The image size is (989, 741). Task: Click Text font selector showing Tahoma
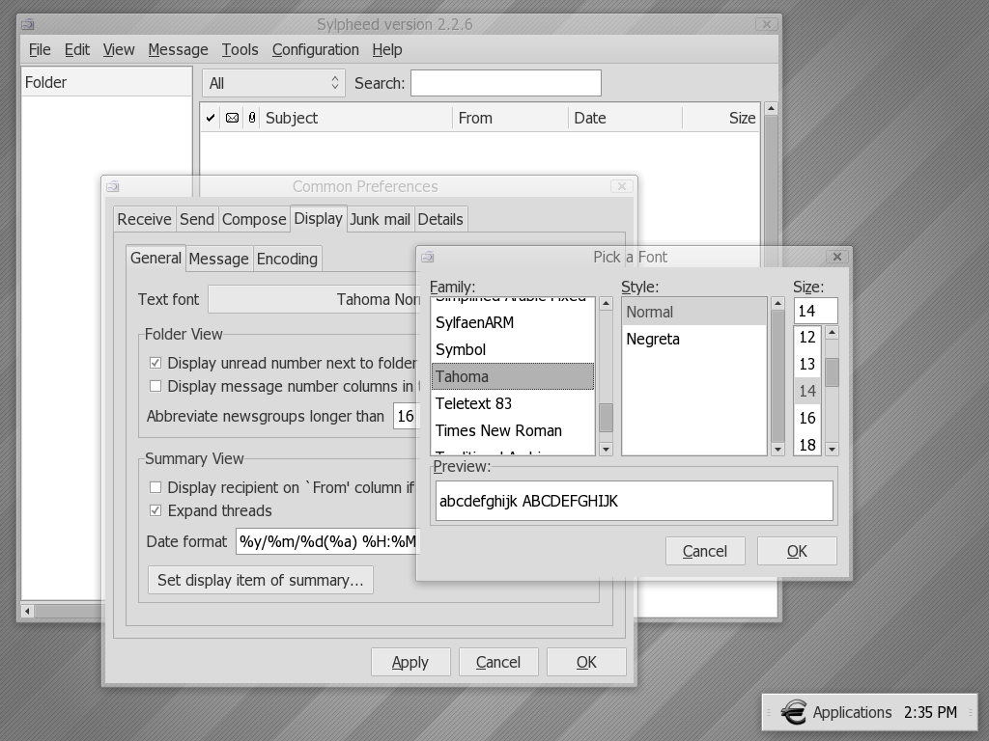coord(314,299)
